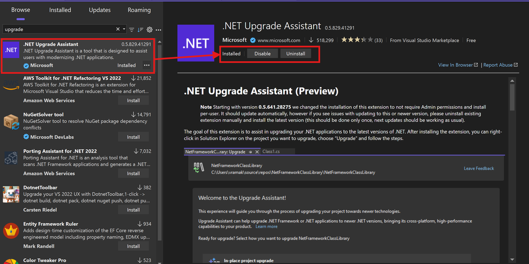Click the Color Tweaker Pro icon
This screenshot has width=529, height=264.
[11, 261]
